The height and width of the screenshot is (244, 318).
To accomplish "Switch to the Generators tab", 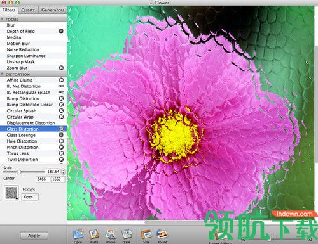I will pyautogui.click(x=53, y=10).
